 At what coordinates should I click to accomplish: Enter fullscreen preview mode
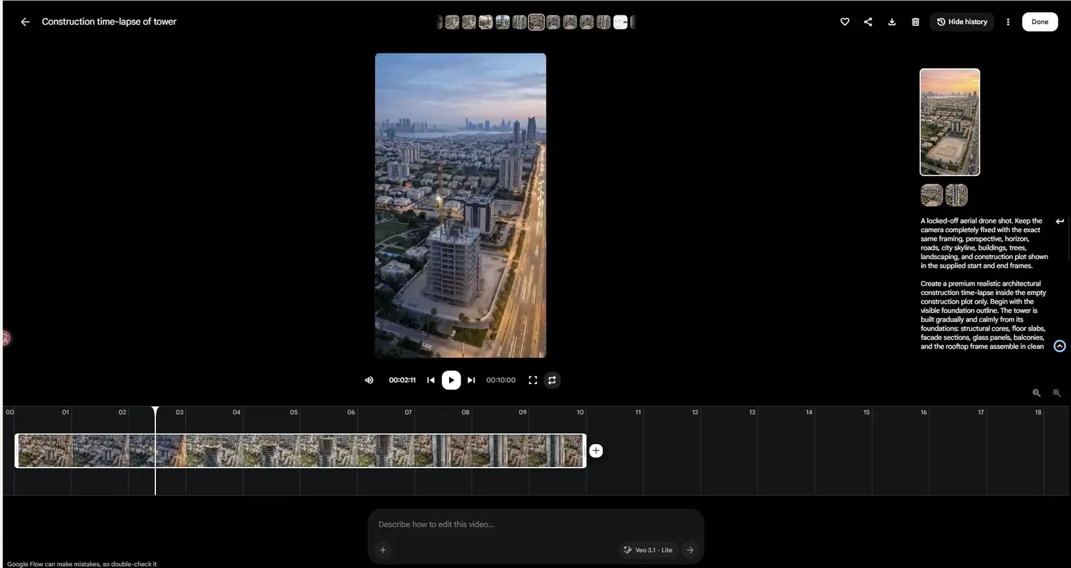pos(533,380)
